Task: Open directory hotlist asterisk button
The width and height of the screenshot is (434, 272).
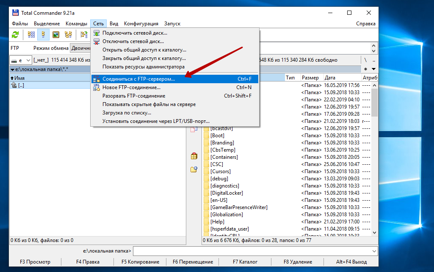Action: click(366, 69)
